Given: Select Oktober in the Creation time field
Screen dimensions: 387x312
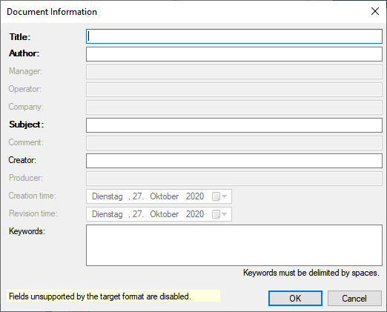Looking at the screenshot, I should click(164, 196).
